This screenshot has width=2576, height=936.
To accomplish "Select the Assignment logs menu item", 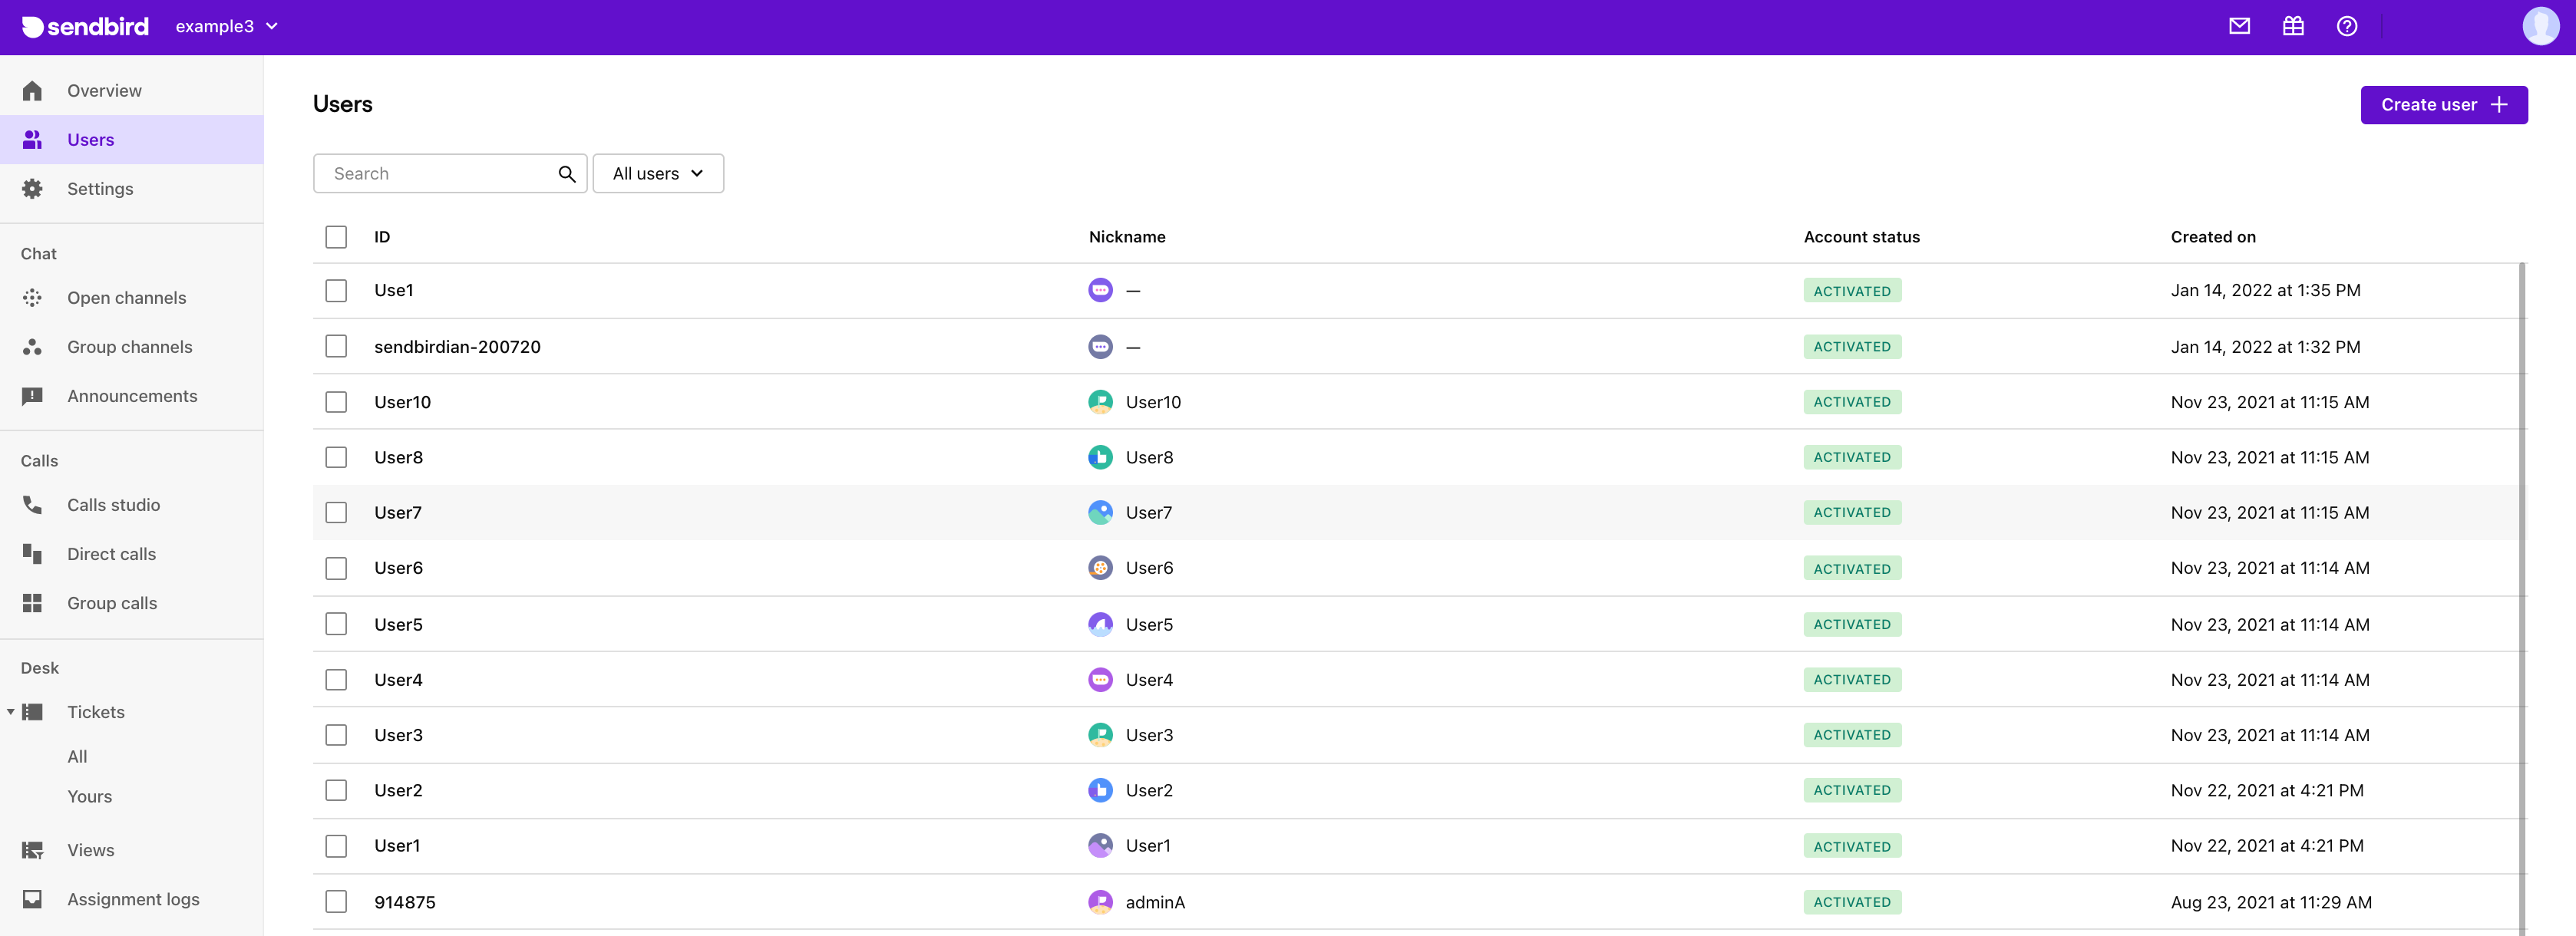I will coord(131,898).
